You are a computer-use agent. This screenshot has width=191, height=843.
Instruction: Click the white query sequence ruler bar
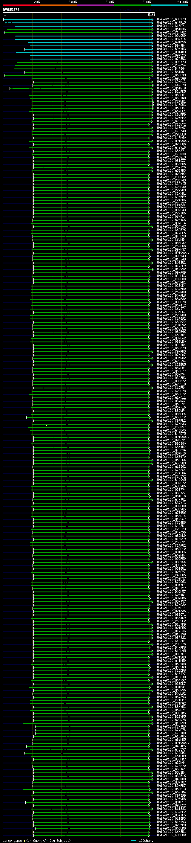pos(79,12)
